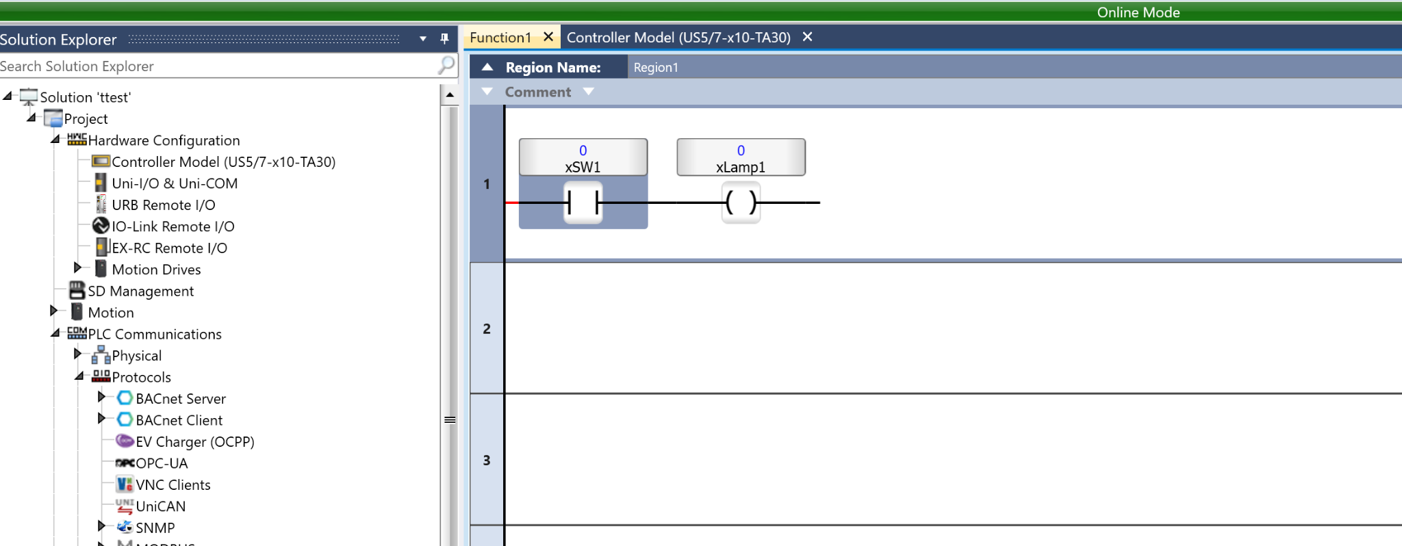
Task: Click the Solution Explorer scroll-up arrow
Action: tap(450, 94)
